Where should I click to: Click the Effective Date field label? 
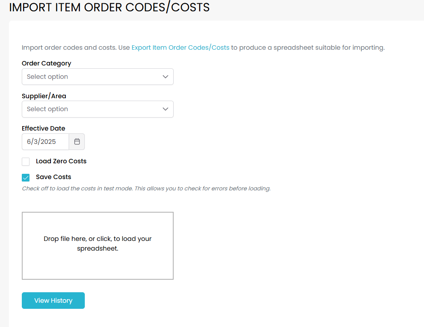tap(43, 129)
